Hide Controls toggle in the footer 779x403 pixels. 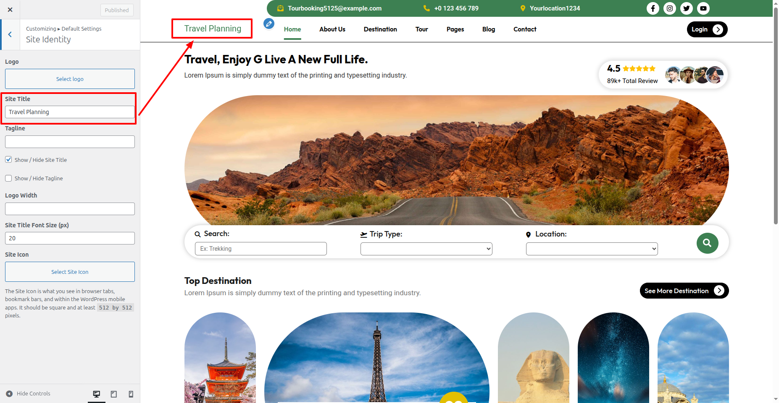coord(28,394)
